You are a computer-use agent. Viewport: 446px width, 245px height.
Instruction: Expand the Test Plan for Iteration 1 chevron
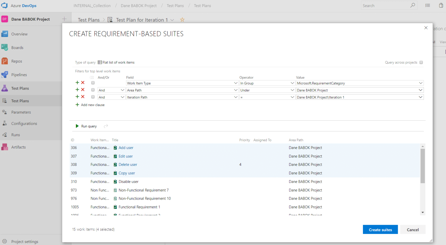click(172, 20)
